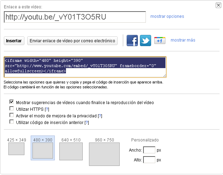Click Enviar enlace de vídeo por correo electrónico
This screenshot has width=223, height=175.
coord(72,41)
